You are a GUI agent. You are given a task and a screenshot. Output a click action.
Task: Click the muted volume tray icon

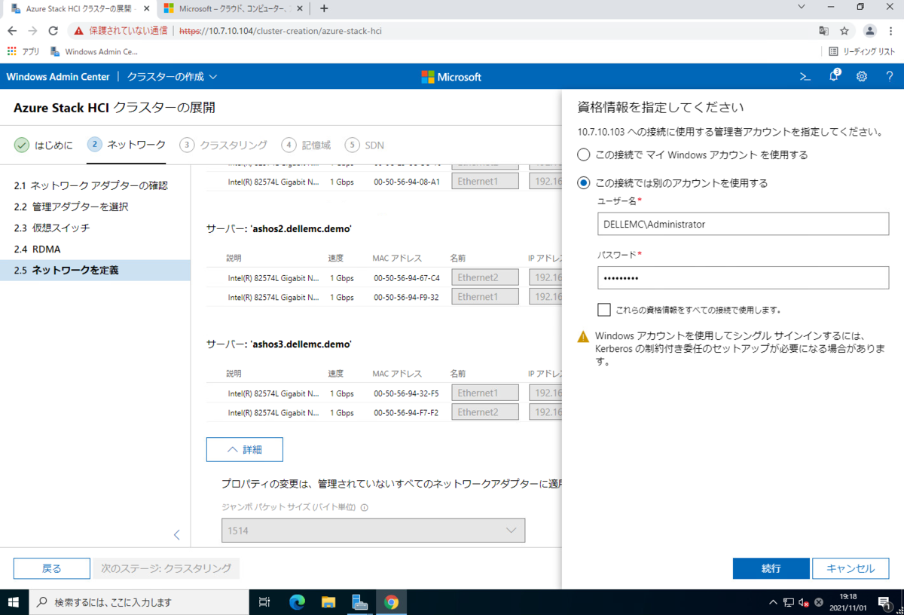pyautogui.click(x=803, y=602)
